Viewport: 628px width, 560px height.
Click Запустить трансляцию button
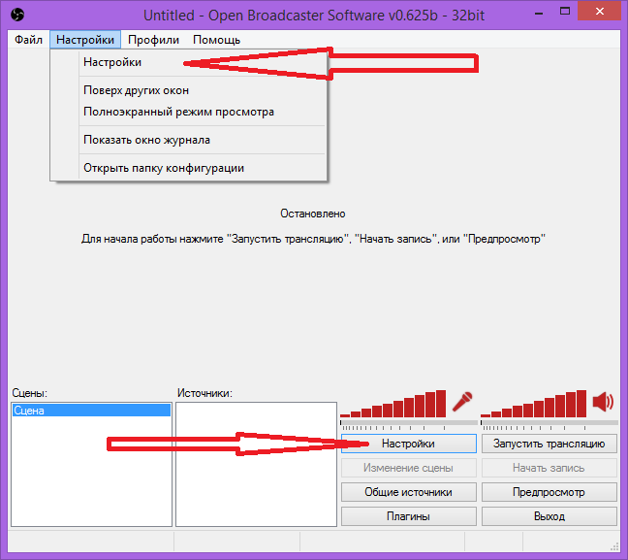coord(549,444)
